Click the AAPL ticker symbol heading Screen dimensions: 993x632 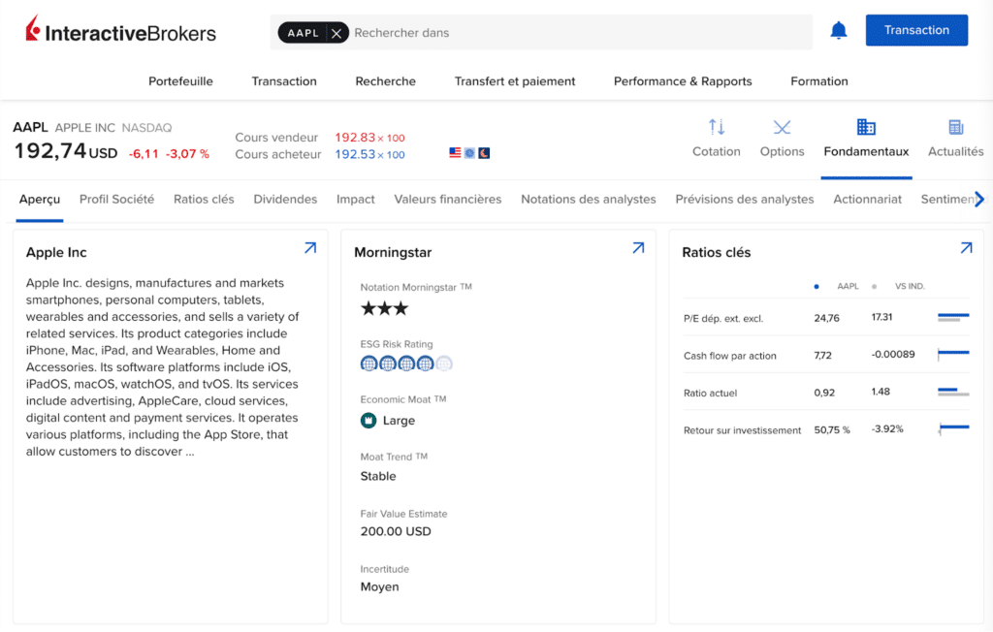click(x=30, y=127)
